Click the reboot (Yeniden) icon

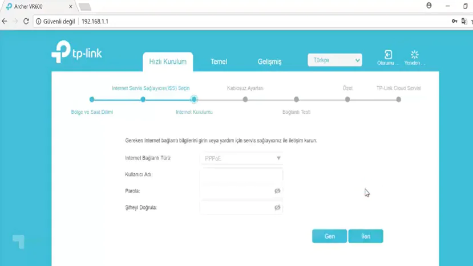click(x=414, y=55)
